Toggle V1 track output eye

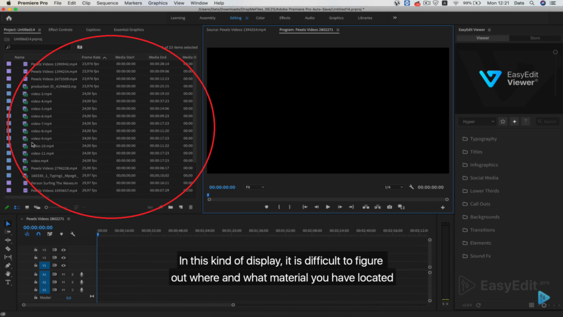(x=64, y=266)
